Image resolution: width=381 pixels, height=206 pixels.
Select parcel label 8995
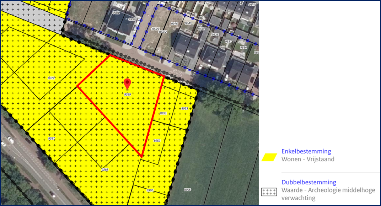150,190
